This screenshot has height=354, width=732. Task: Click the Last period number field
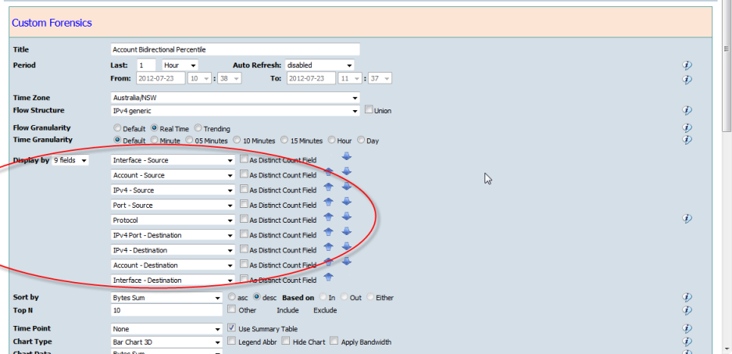[x=146, y=66]
